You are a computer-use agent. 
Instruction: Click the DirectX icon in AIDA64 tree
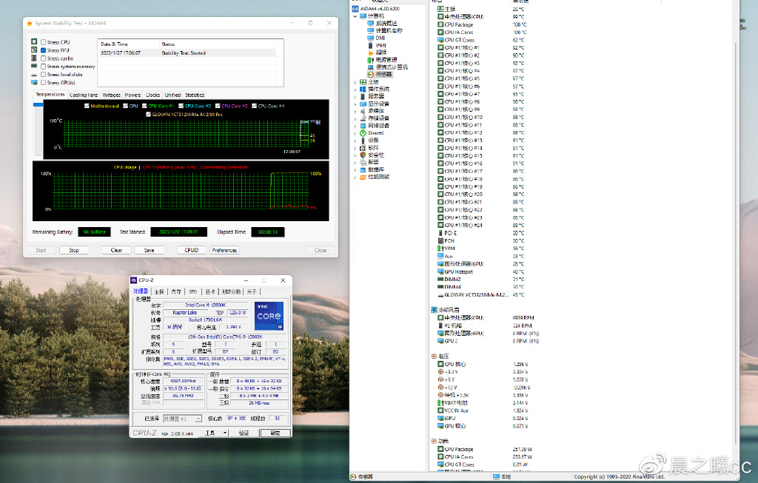[363, 132]
